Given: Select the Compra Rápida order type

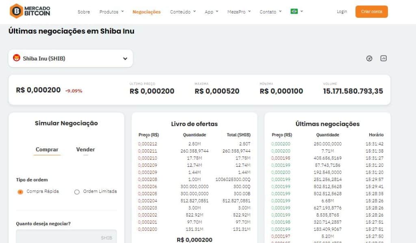Looking at the screenshot, I should [x=20, y=192].
